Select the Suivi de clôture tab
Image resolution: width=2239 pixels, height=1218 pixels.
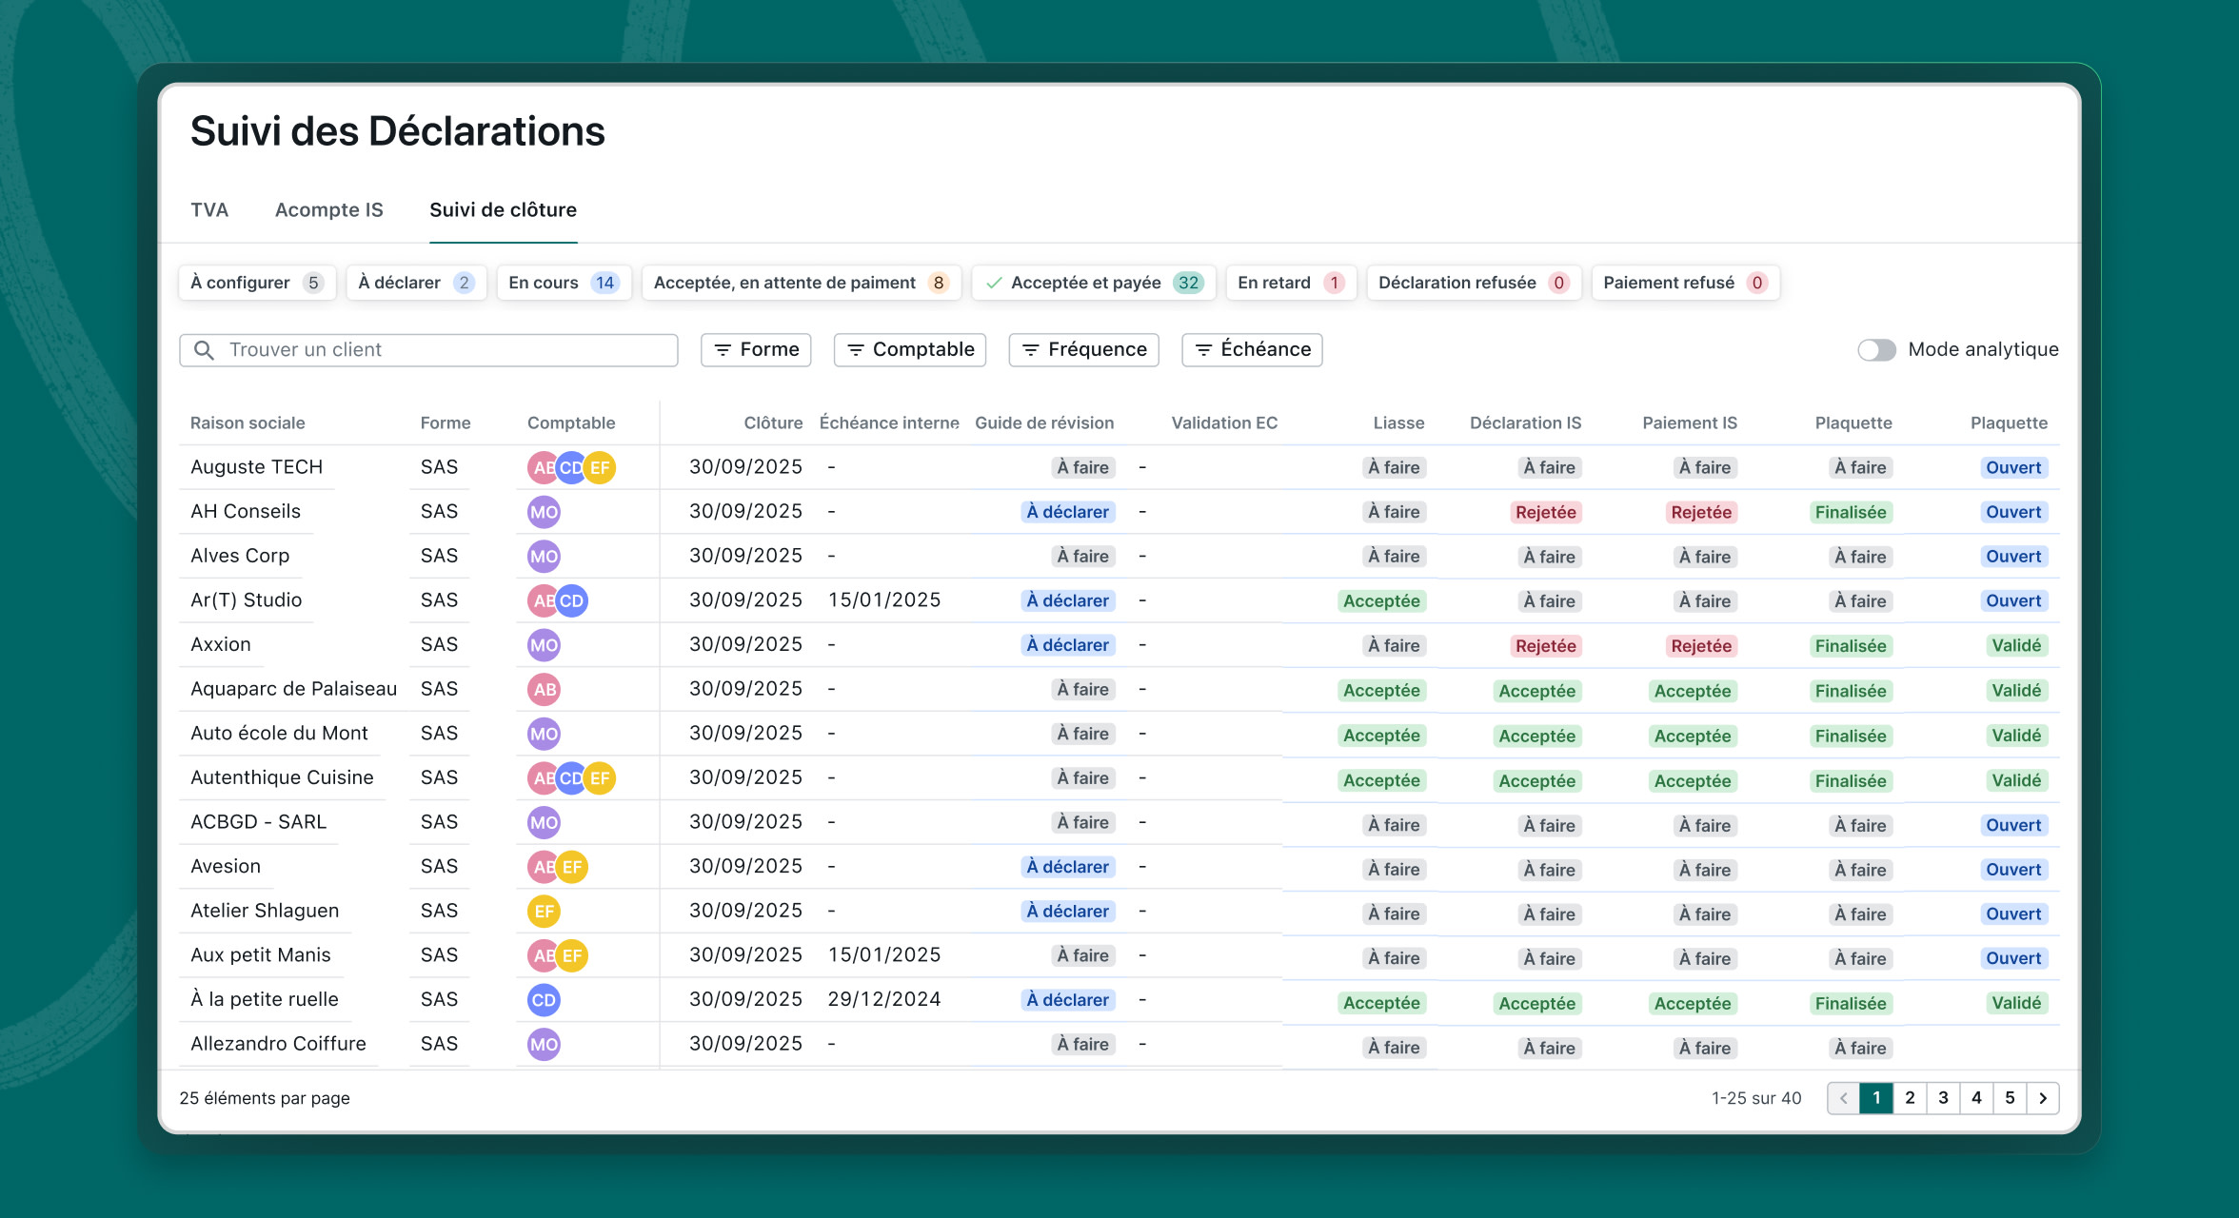(503, 210)
